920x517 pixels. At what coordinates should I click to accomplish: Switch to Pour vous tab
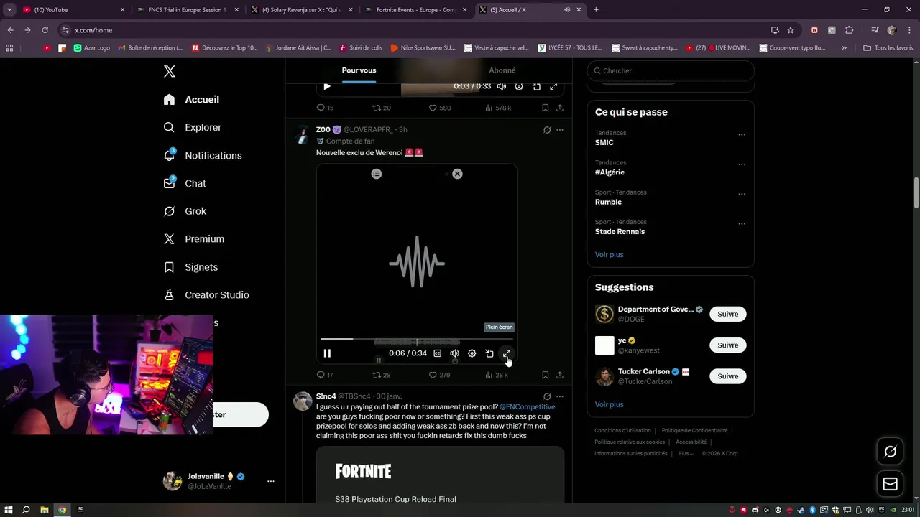[x=359, y=70]
